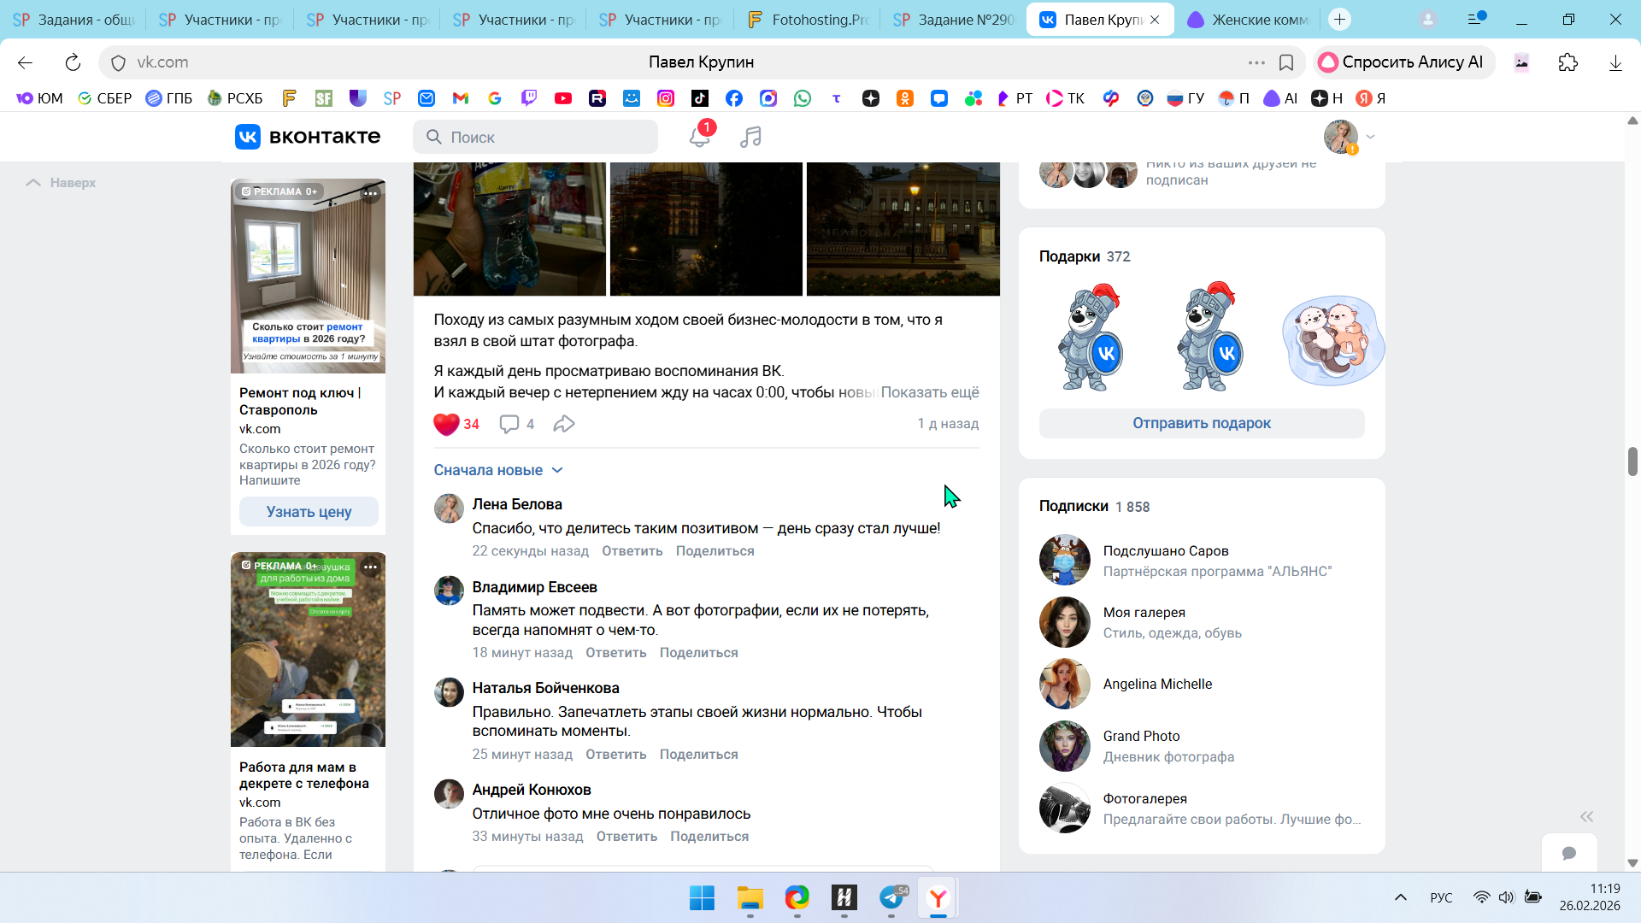Switch to 'Женские комм' browser tab

(1248, 20)
